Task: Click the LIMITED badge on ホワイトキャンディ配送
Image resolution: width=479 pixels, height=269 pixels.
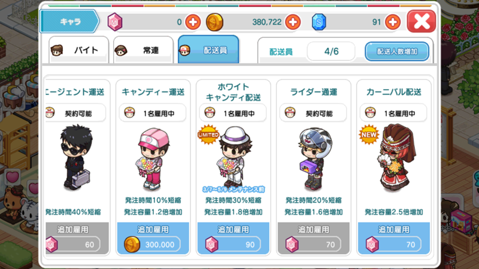Action: tap(208, 134)
